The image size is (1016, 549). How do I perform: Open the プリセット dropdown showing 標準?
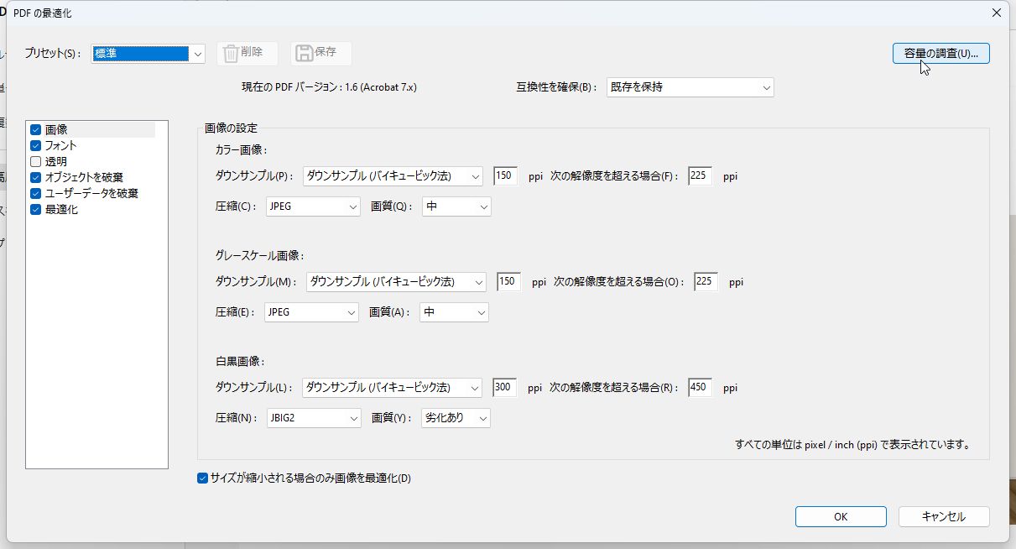coord(197,53)
